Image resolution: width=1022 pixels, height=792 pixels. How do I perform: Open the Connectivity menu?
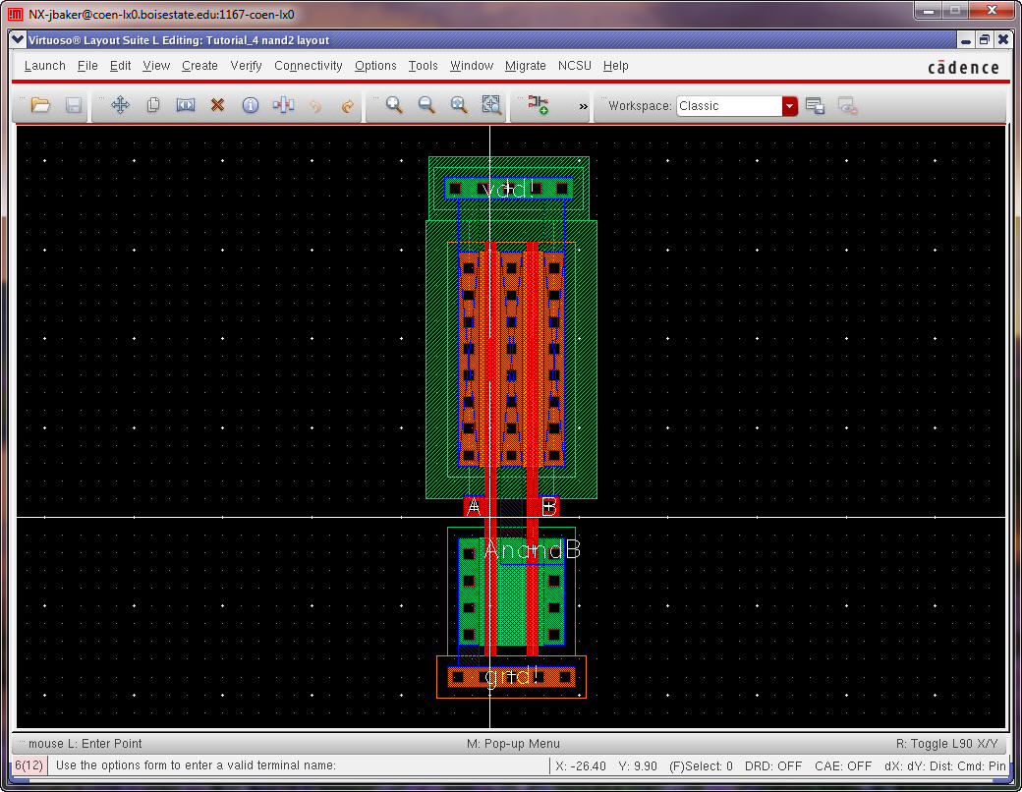(308, 66)
